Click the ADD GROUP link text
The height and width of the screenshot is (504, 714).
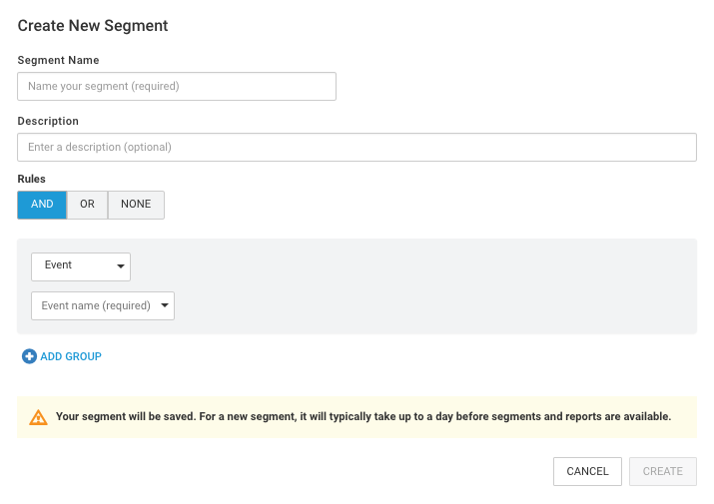pos(71,356)
